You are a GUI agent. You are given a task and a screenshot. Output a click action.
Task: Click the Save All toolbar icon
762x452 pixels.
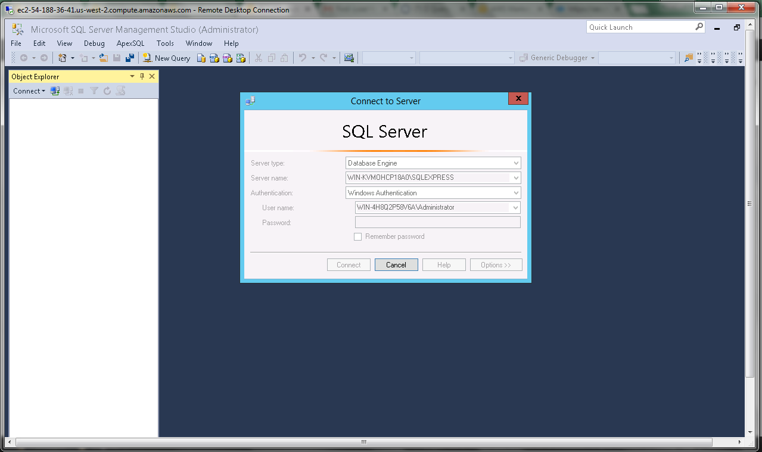(x=129, y=58)
